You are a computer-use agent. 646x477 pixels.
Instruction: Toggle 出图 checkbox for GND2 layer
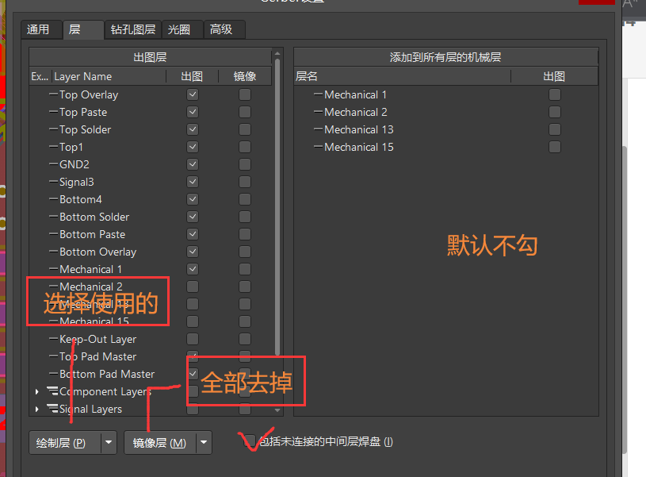pos(193,164)
